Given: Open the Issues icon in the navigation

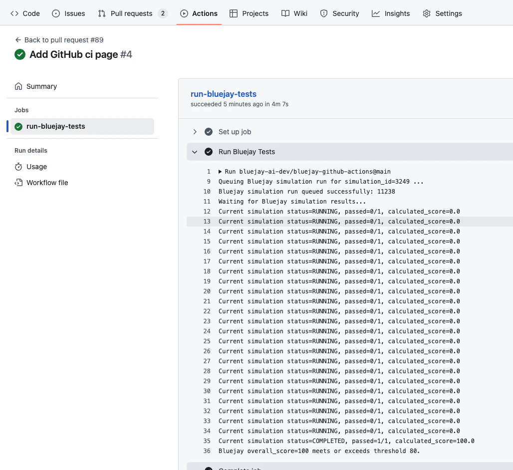Looking at the screenshot, I should point(55,13).
